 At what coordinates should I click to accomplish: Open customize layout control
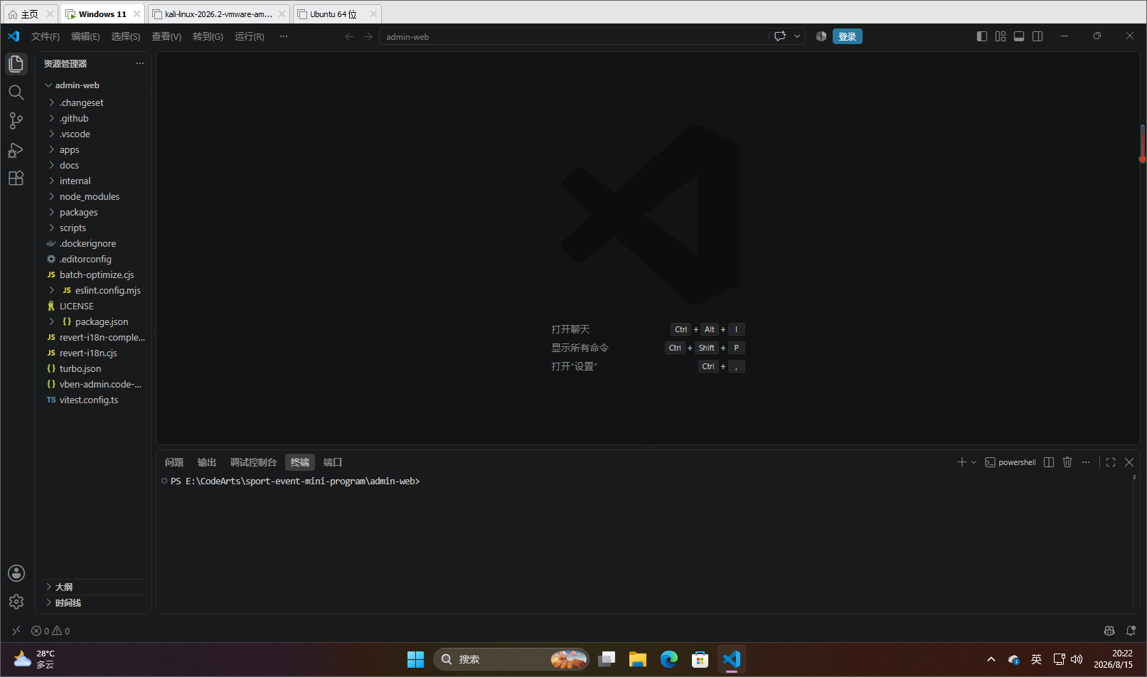point(1001,36)
